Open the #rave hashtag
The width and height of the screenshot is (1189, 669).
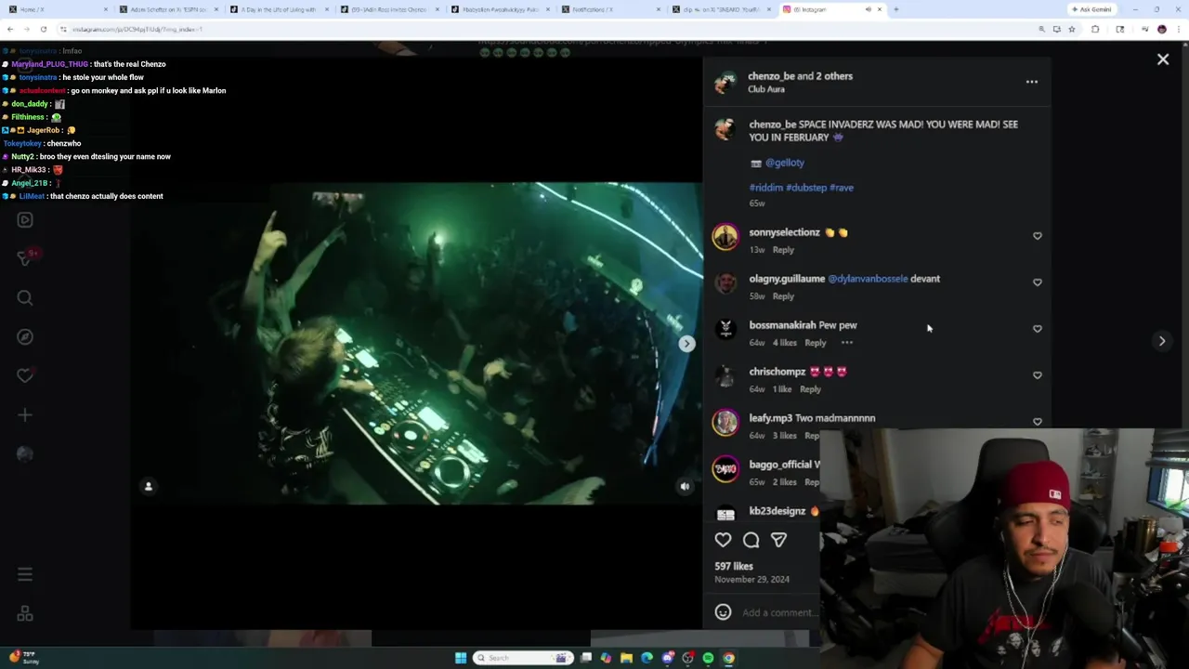point(842,188)
